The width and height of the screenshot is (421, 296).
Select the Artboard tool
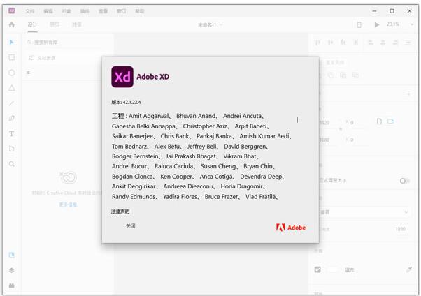(x=12, y=149)
